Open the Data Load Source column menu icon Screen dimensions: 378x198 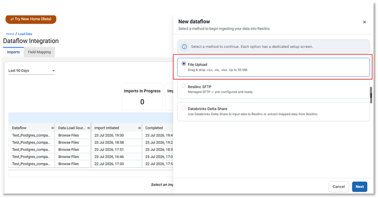(x=89, y=128)
